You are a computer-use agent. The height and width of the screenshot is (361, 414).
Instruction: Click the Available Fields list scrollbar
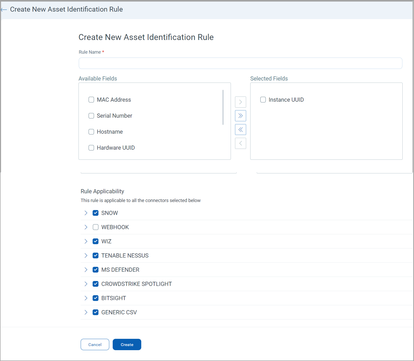[x=223, y=107]
